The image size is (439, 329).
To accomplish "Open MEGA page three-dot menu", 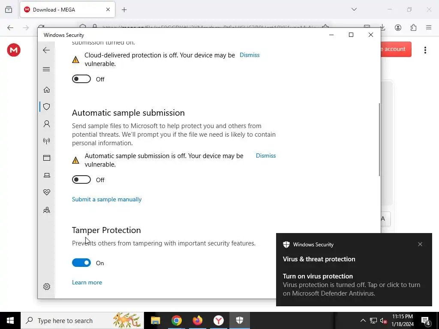I will pos(425,50).
